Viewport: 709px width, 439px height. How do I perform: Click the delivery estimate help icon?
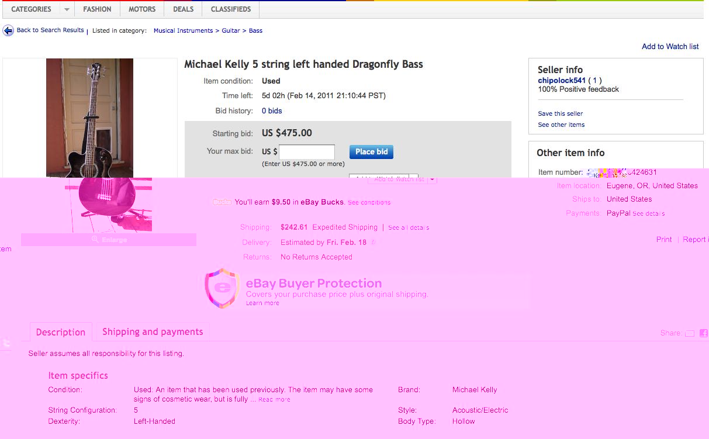[x=373, y=243]
